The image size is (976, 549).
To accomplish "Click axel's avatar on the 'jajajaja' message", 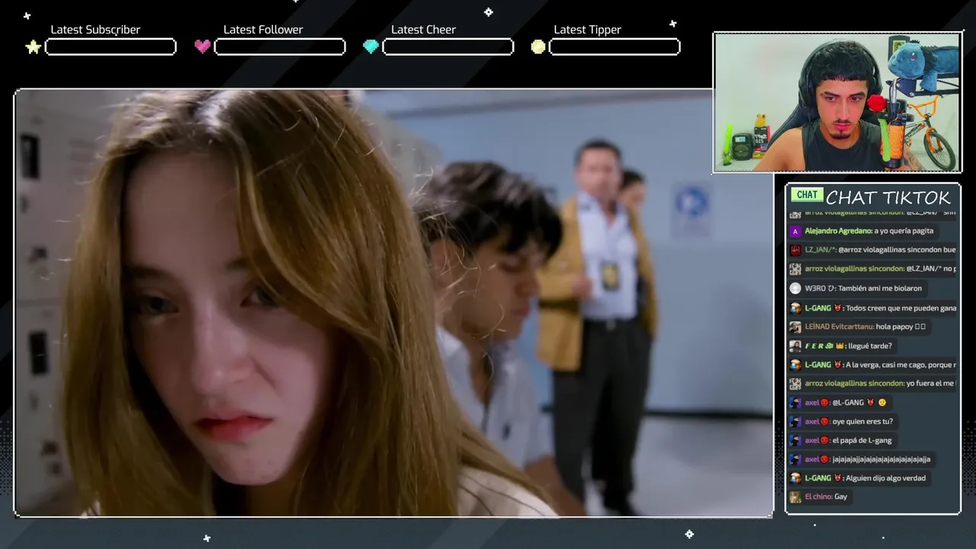I will (795, 460).
